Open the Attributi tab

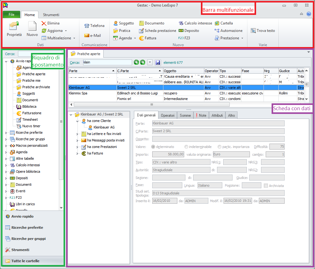pos(217,115)
